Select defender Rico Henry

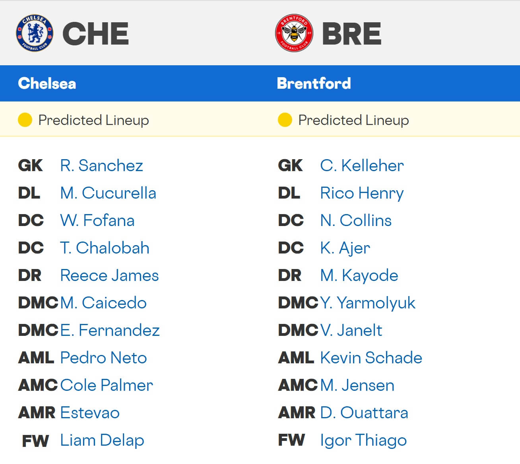coord(361,193)
